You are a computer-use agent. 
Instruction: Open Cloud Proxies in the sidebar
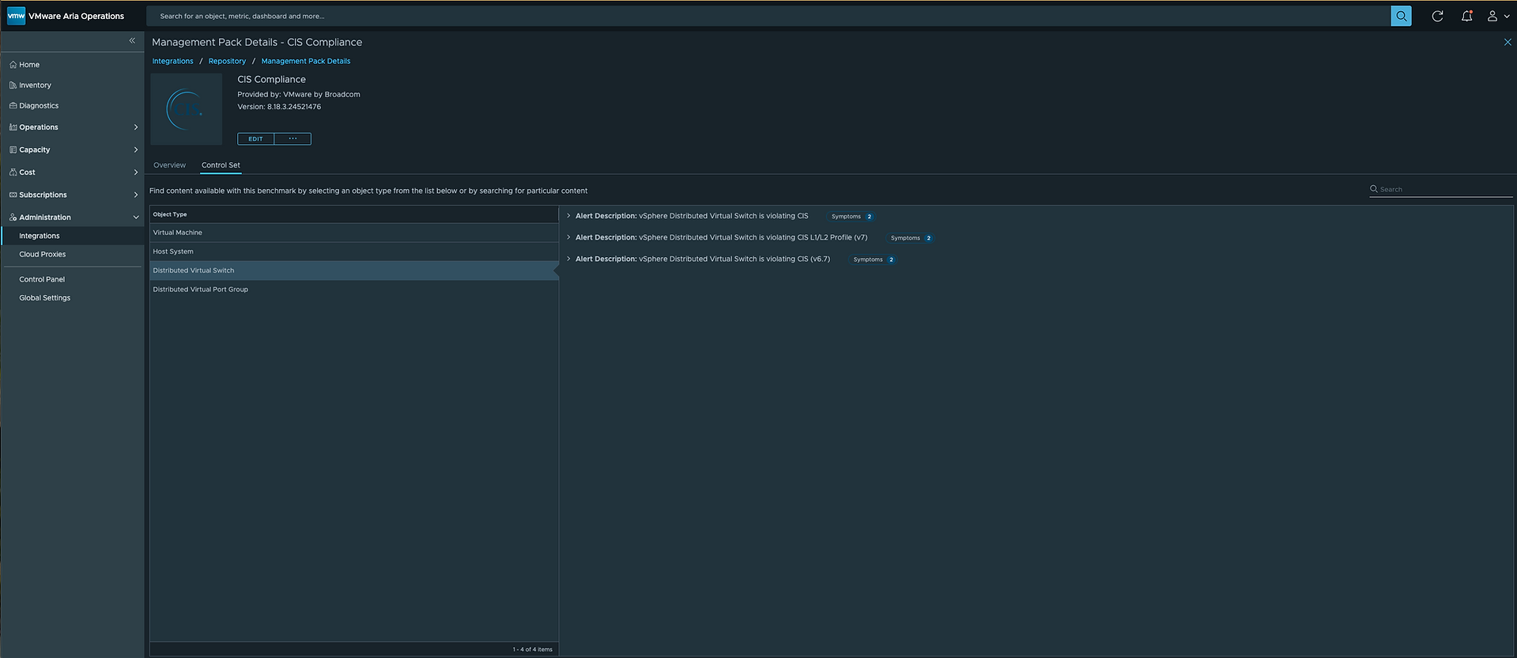tap(43, 255)
